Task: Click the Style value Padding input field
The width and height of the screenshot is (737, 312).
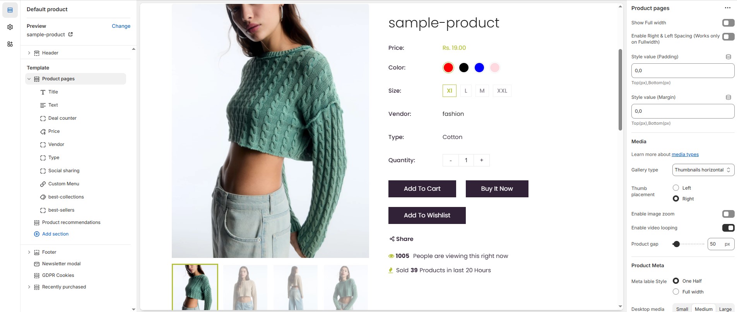Action: [x=682, y=71]
